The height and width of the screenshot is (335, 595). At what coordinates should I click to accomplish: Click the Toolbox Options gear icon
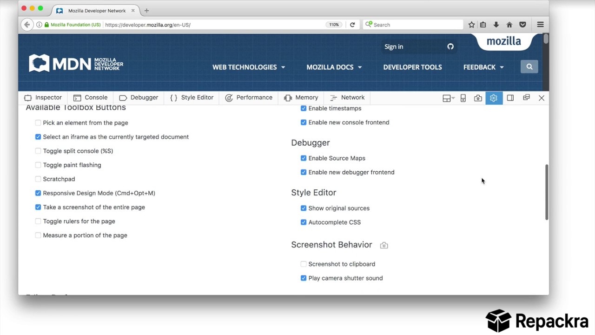point(494,98)
